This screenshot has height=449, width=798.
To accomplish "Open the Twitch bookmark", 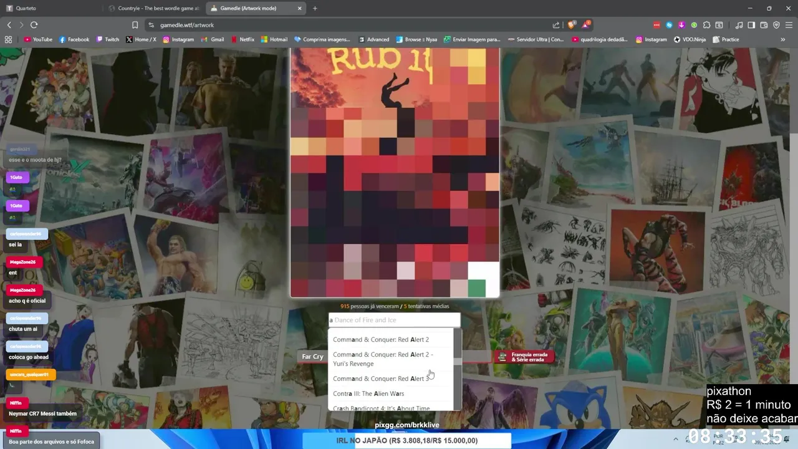I will 108,39.
